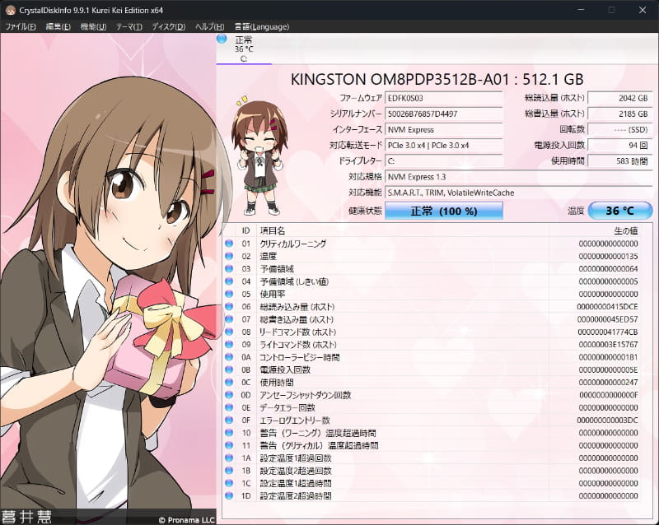
Task: Click the status orb for ID 07 総書き込み量
Action: [x=229, y=318]
